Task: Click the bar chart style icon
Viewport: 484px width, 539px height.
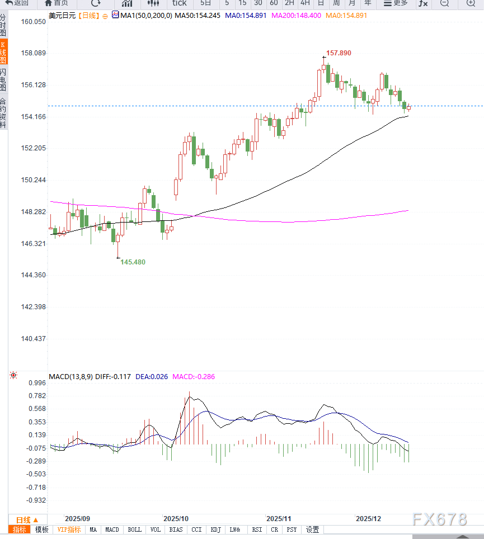Action: (x=127, y=3)
